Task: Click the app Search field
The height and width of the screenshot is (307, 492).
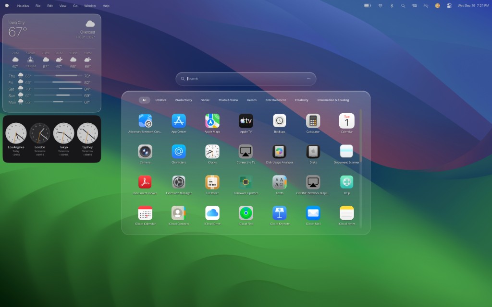Action: tap(246, 79)
